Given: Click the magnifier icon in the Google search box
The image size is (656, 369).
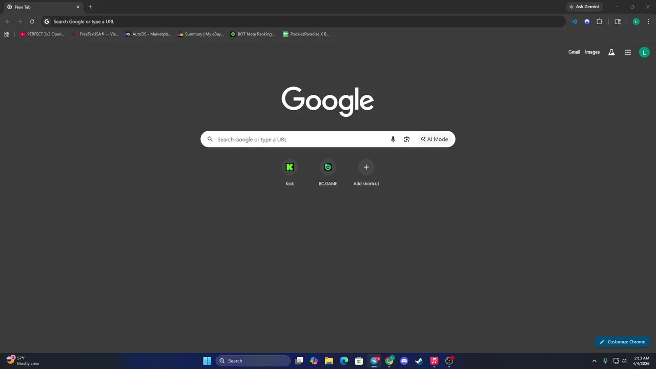Looking at the screenshot, I should point(210,139).
